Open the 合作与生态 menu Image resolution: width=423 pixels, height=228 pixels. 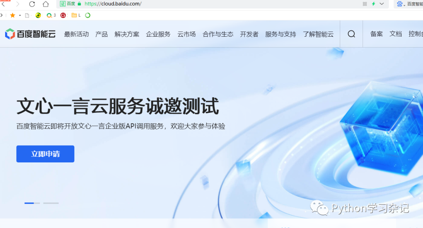(218, 34)
